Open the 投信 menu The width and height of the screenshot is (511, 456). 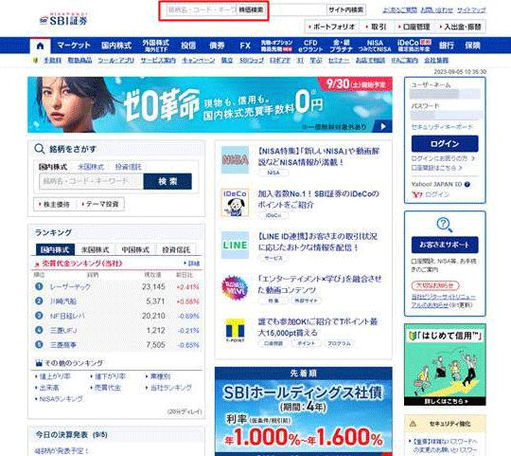click(x=188, y=46)
